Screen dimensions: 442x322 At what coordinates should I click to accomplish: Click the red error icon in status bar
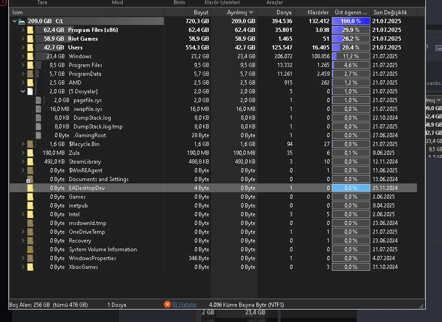coord(168,304)
